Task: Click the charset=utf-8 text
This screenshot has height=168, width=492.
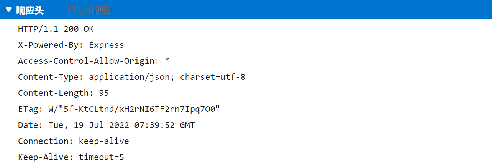Action: coord(213,77)
